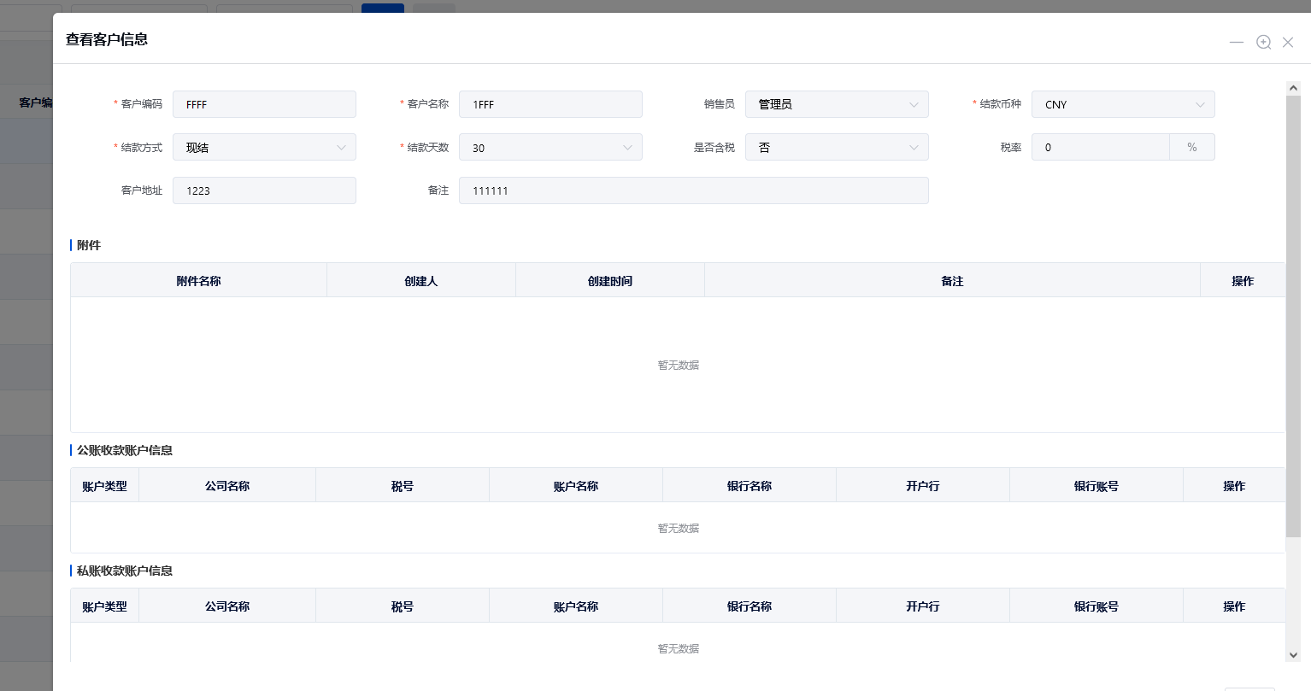Open the 销售员 dropdown
1311x691 pixels.
point(836,104)
